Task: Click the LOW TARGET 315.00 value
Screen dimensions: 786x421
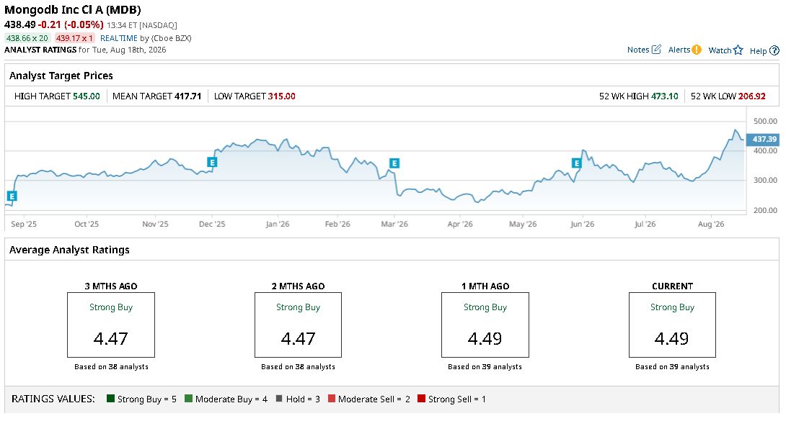Action: click(281, 96)
